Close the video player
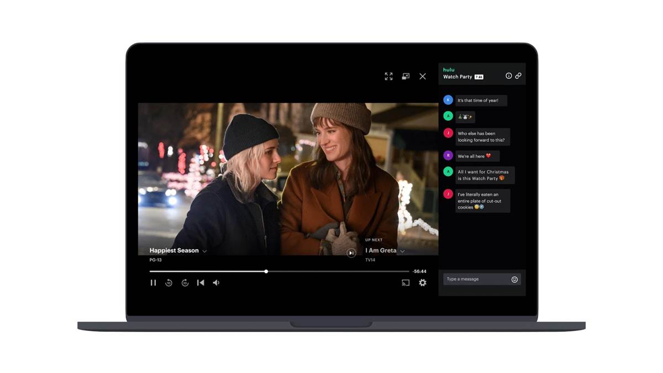 coord(423,76)
